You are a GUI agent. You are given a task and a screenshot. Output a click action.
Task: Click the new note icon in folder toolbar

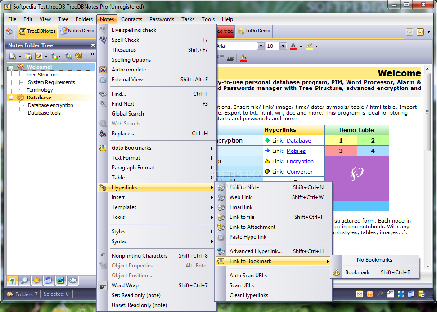click(x=13, y=56)
